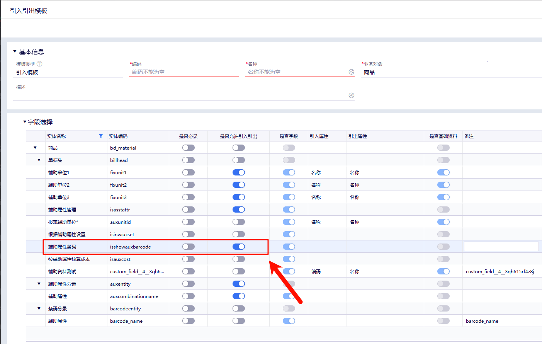Select the 辅助属性管理 row name
This screenshot has height=344, width=542.
[62, 209]
